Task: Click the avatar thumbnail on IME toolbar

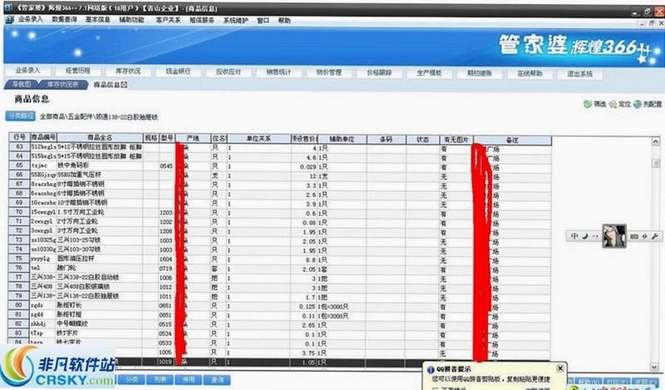Action: [x=614, y=236]
